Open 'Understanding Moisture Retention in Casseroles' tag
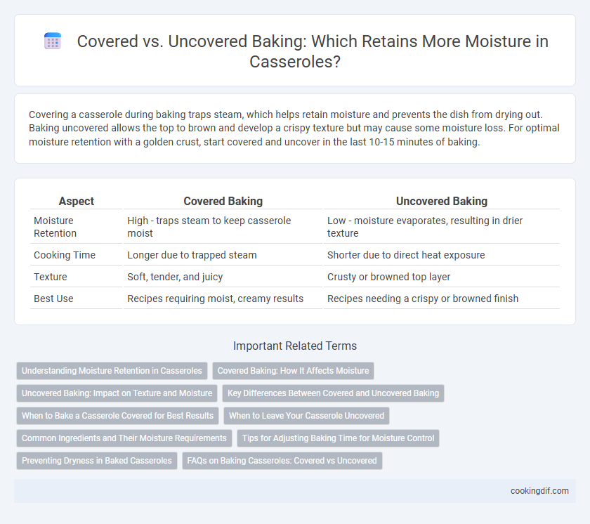 (112, 371)
